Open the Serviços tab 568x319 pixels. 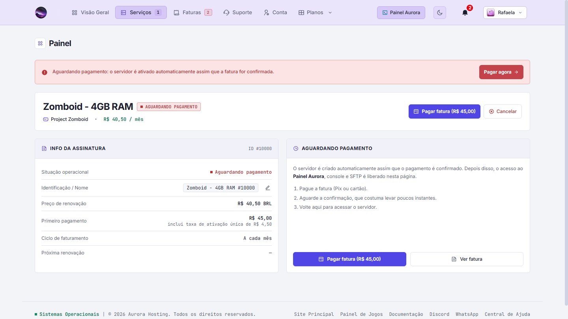(x=141, y=13)
